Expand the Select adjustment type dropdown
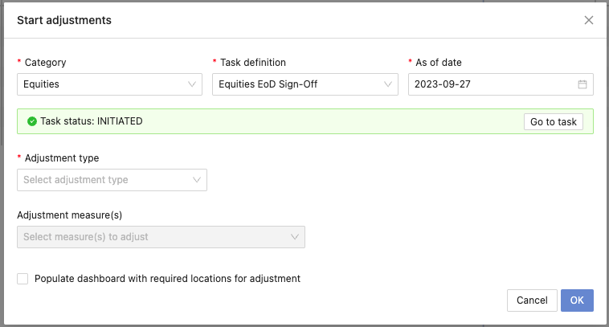The width and height of the screenshot is (609, 327). click(x=112, y=180)
